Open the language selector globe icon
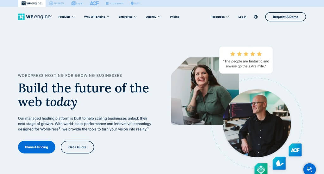 pyautogui.click(x=256, y=17)
